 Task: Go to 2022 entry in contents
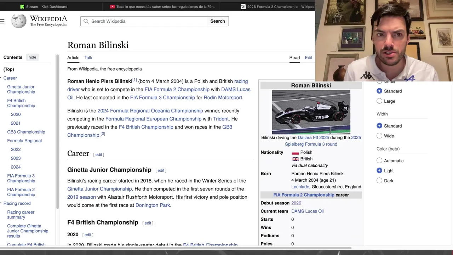click(x=16, y=149)
